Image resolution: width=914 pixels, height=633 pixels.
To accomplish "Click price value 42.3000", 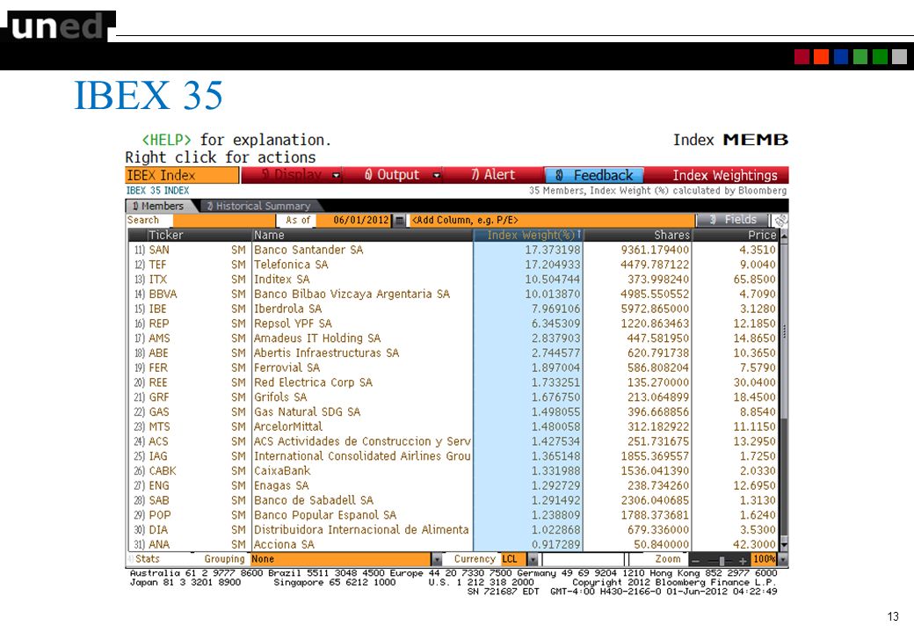I will [754, 545].
